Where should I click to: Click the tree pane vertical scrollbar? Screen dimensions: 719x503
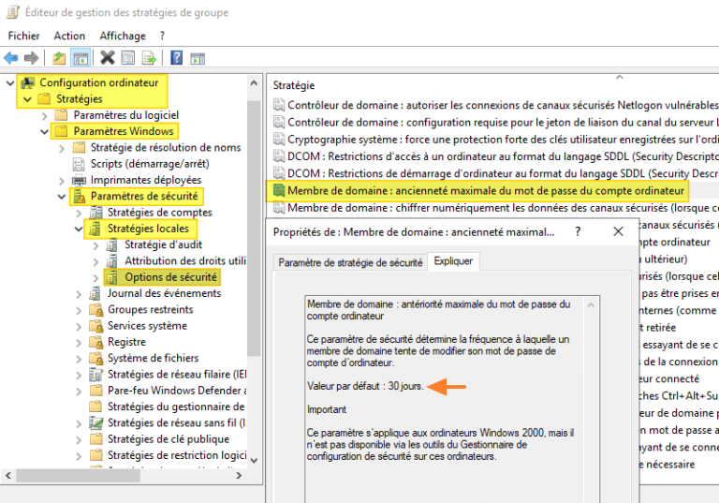[x=253, y=281]
